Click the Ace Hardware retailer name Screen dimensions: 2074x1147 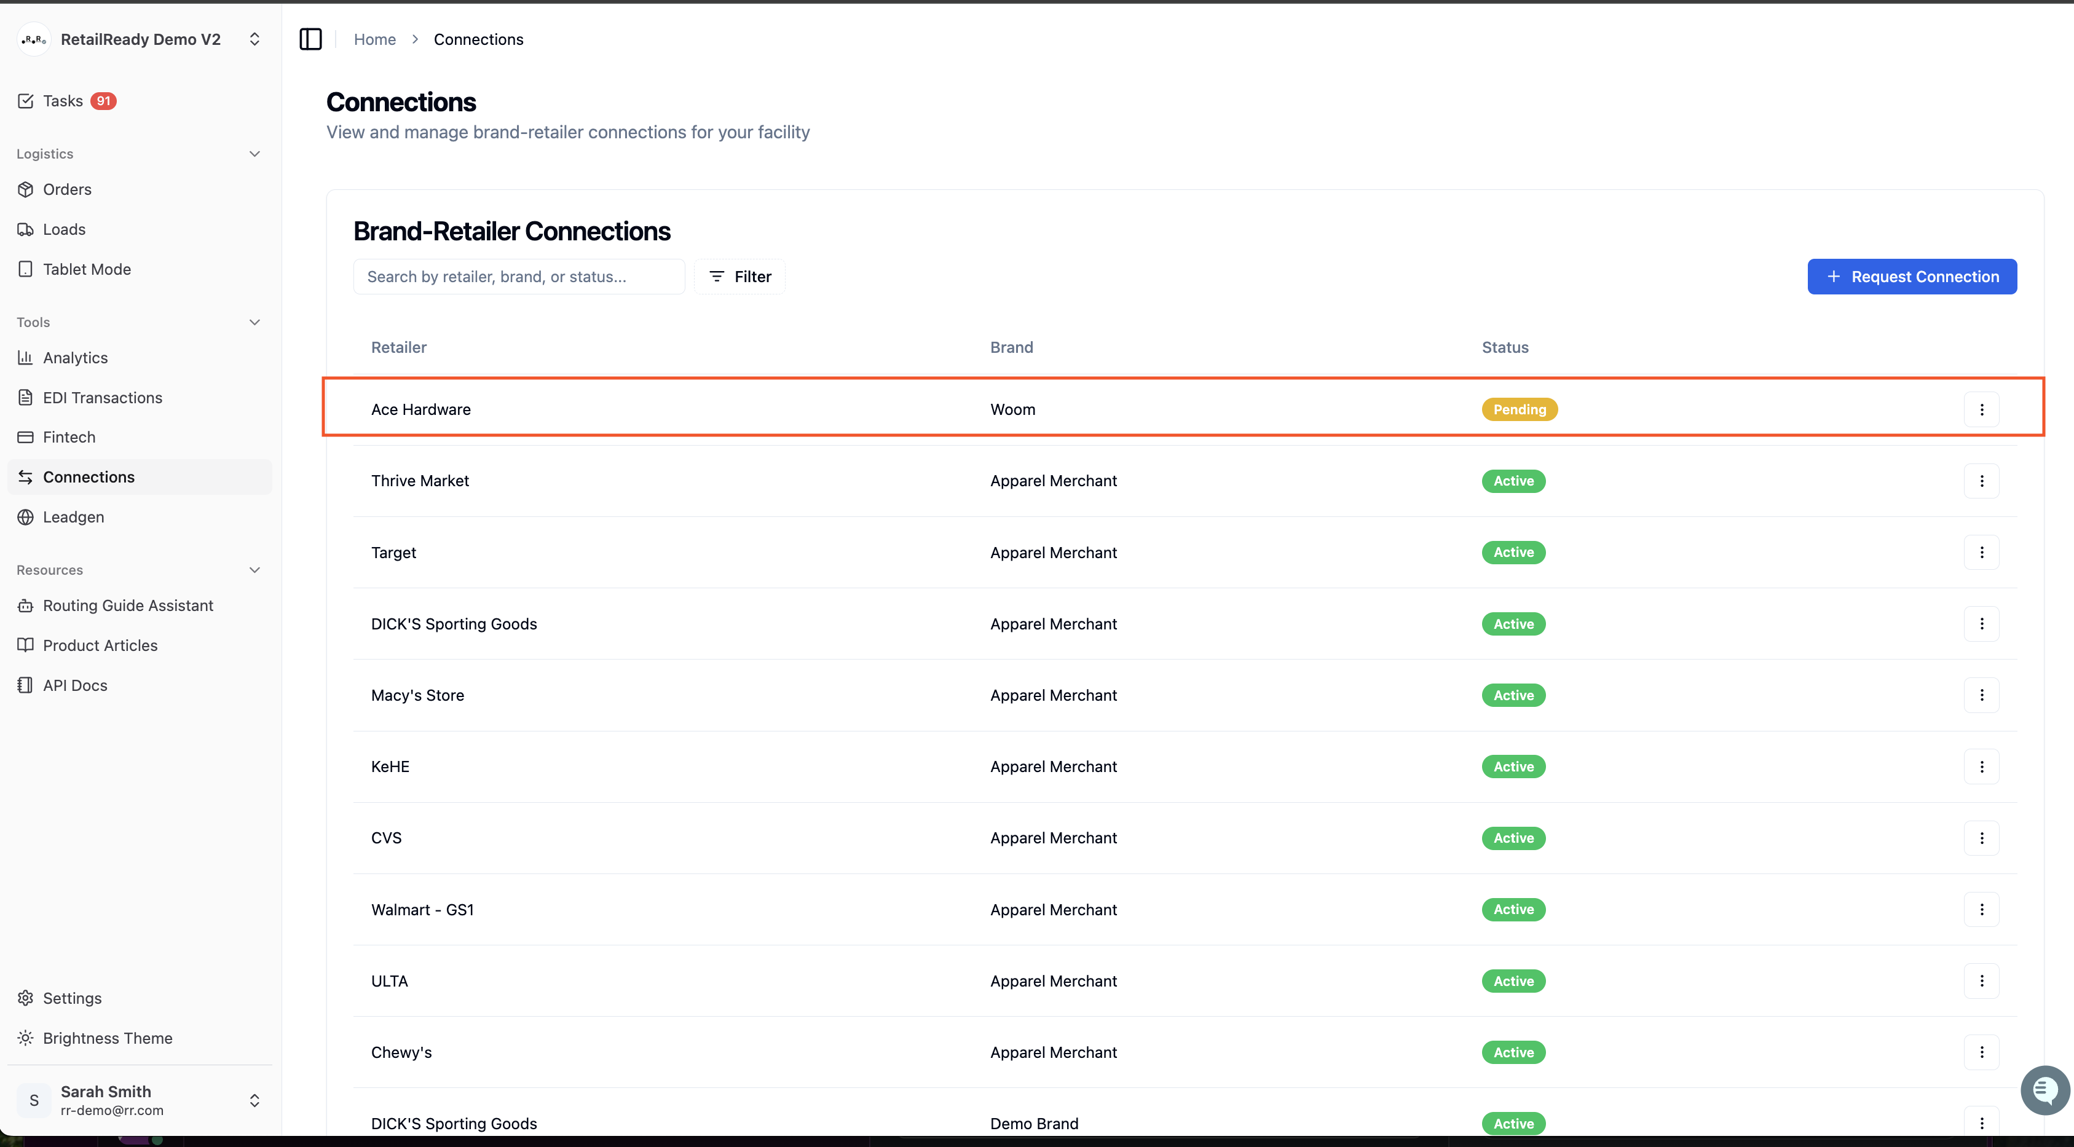tap(421, 410)
